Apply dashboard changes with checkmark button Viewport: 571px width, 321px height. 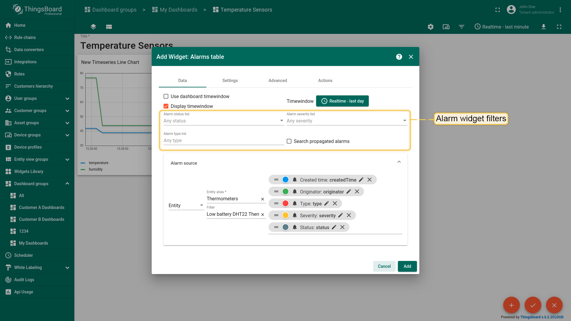click(533, 305)
